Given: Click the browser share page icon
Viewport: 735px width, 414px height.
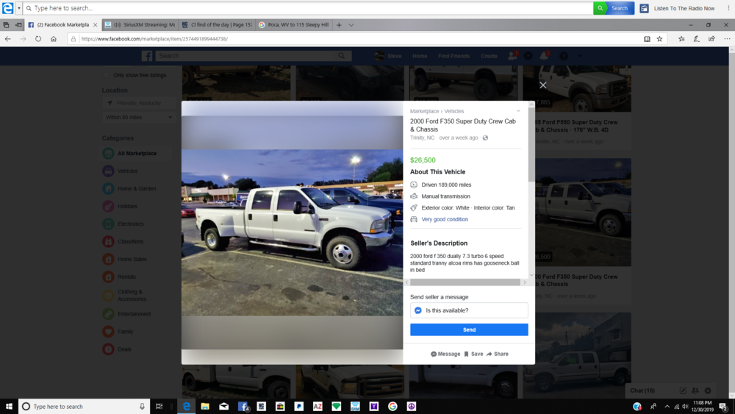Looking at the screenshot, I should 711,39.
